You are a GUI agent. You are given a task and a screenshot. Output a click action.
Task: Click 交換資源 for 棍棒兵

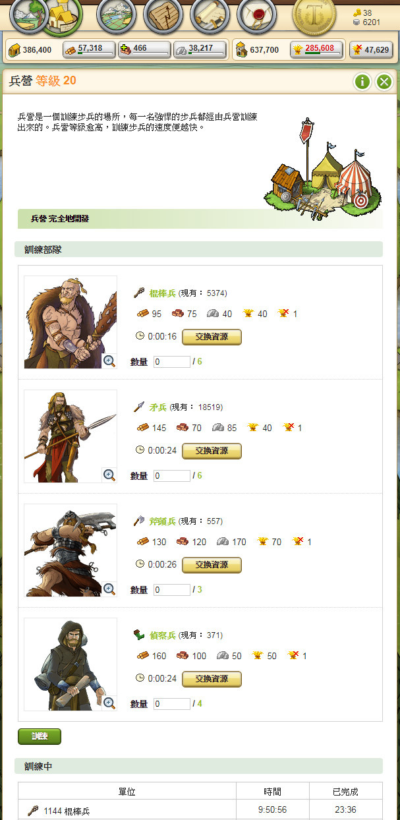212,337
